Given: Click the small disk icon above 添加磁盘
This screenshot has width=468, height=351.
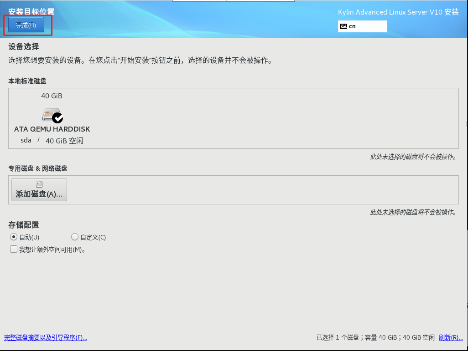Looking at the screenshot, I should (x=39, y=184).
